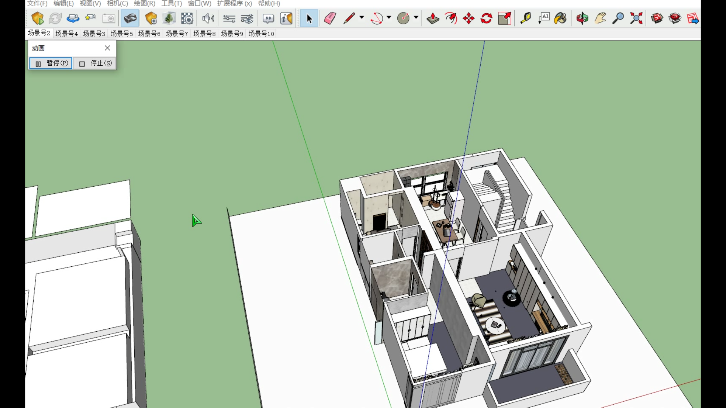The height and width of the screenshot is (408, 726).
Task: Pause the animation with 暂停(P)
Action: point(51,63)
